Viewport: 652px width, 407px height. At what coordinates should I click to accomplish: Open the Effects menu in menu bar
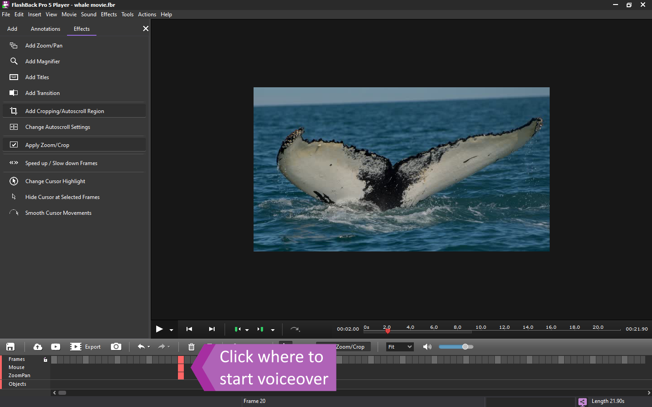pyautogui.click(x=109, y=14)
